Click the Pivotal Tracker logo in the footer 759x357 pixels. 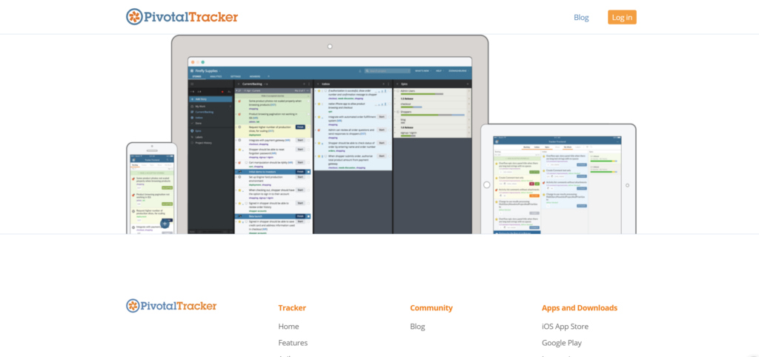(x=171, y=305)
